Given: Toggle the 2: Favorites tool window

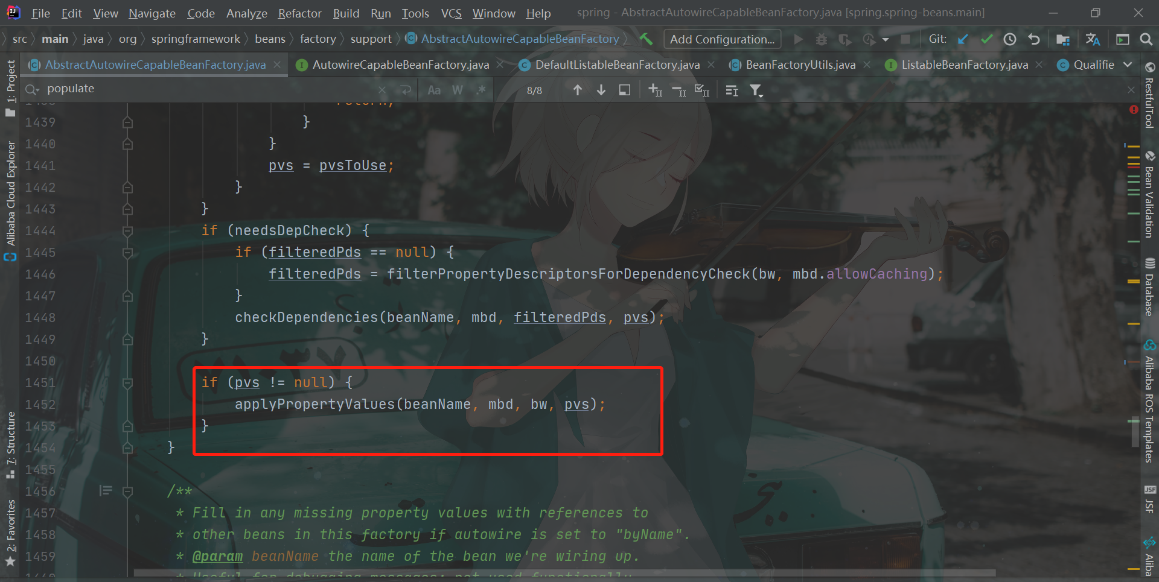Looking at the screenshot, I should 10,533.
